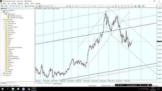Take screenshot with recorder camera icon
Image resolution: width=162 pixels, height=91 pixels.
(x=148, y=85)
